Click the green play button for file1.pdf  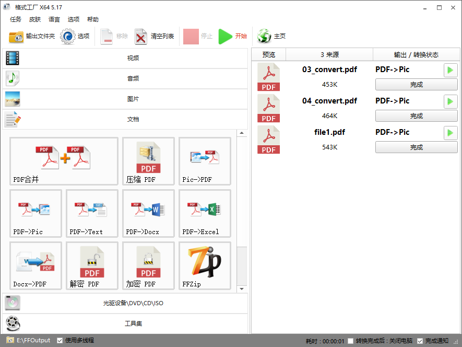pos(450,133)
